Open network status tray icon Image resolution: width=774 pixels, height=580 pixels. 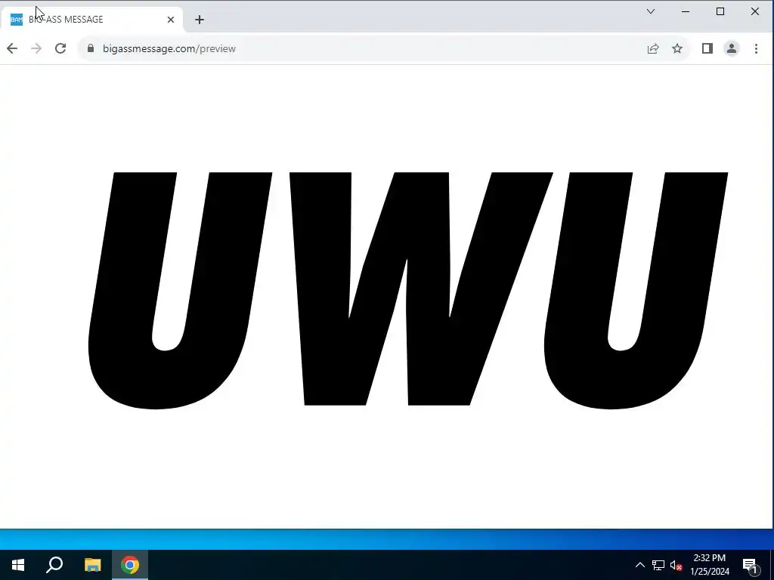tap(658, 565)
